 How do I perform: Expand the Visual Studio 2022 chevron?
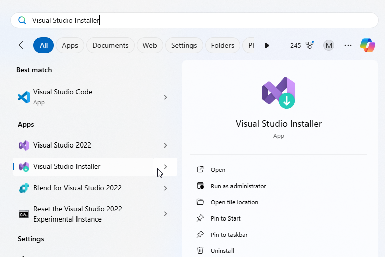point(165,145)
